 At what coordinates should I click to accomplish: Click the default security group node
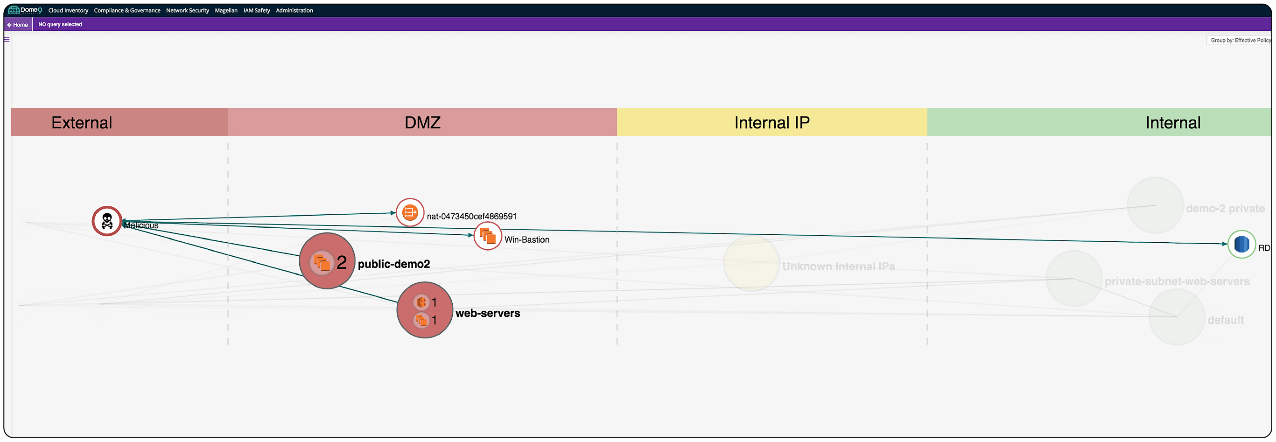click(1177, 317)
